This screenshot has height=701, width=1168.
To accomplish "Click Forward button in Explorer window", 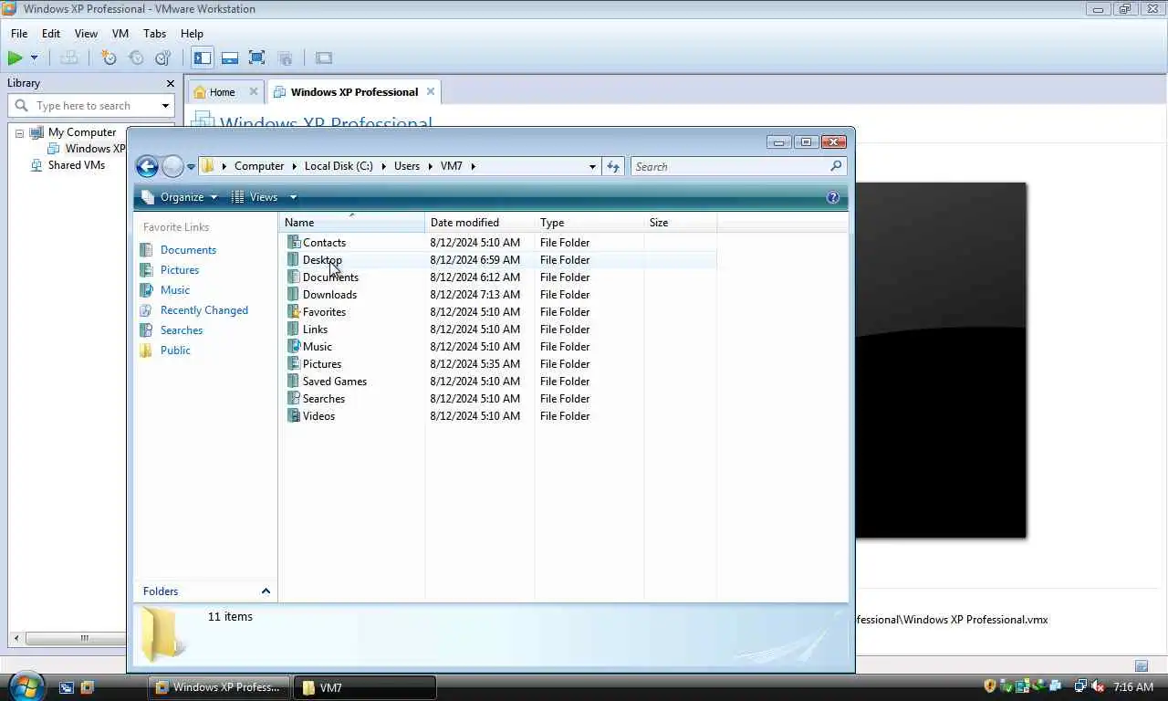I will pyautogui.click(x=172, y=166).
